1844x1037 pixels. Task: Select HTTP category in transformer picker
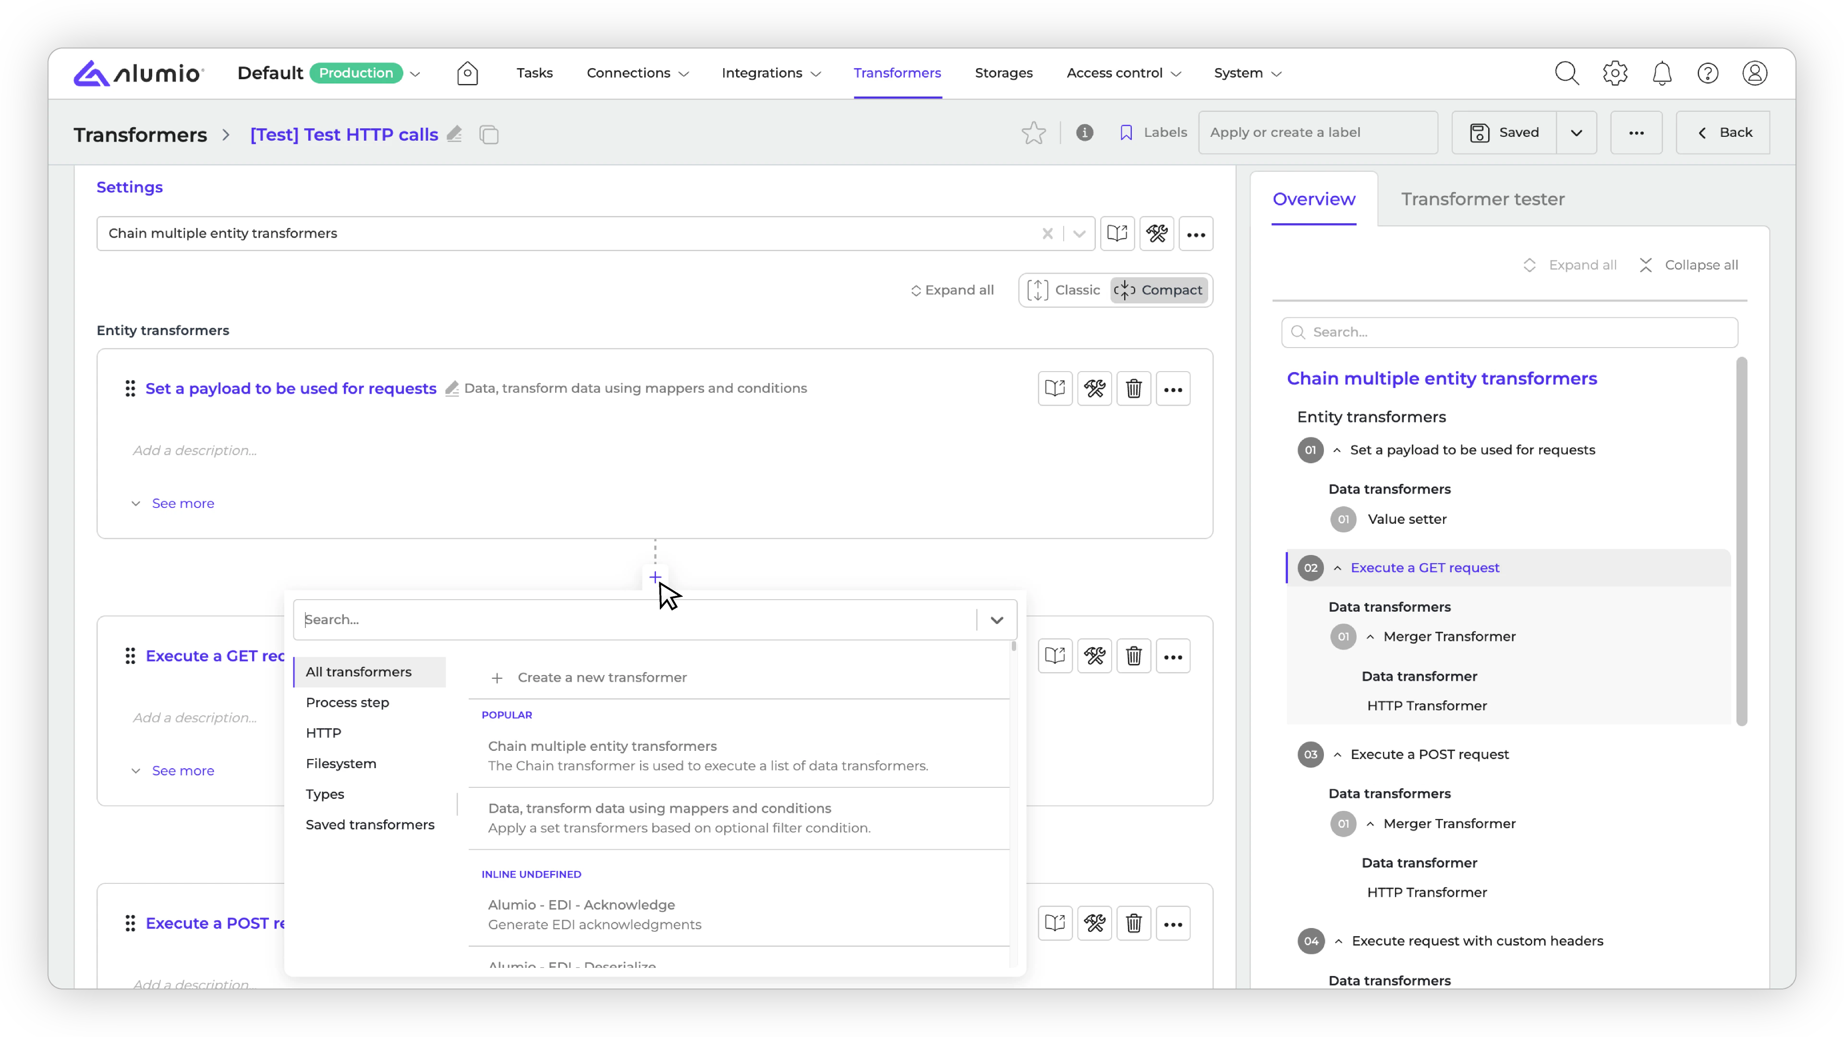pyautogui.click(x=324, y=733)
